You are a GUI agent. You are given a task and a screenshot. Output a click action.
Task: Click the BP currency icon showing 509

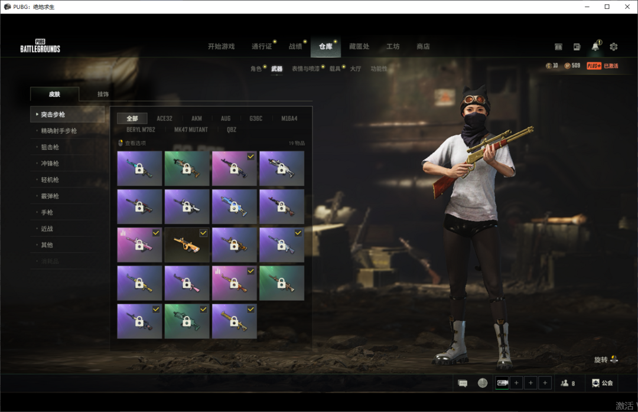coord(567,66)
